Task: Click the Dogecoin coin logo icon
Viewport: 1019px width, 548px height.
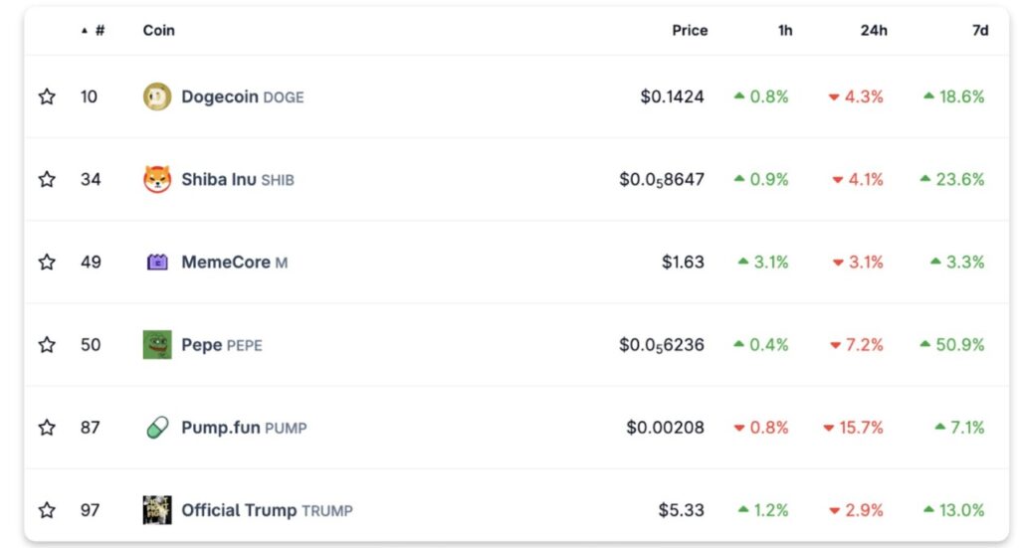Action: coord(157,96)
